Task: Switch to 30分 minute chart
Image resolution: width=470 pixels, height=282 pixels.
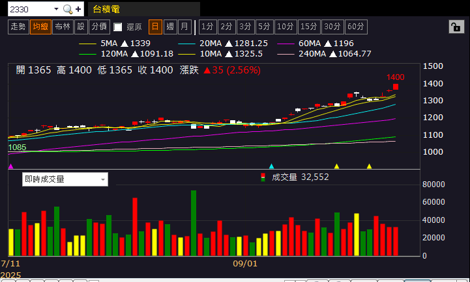Action: click(x=332, y=27)
